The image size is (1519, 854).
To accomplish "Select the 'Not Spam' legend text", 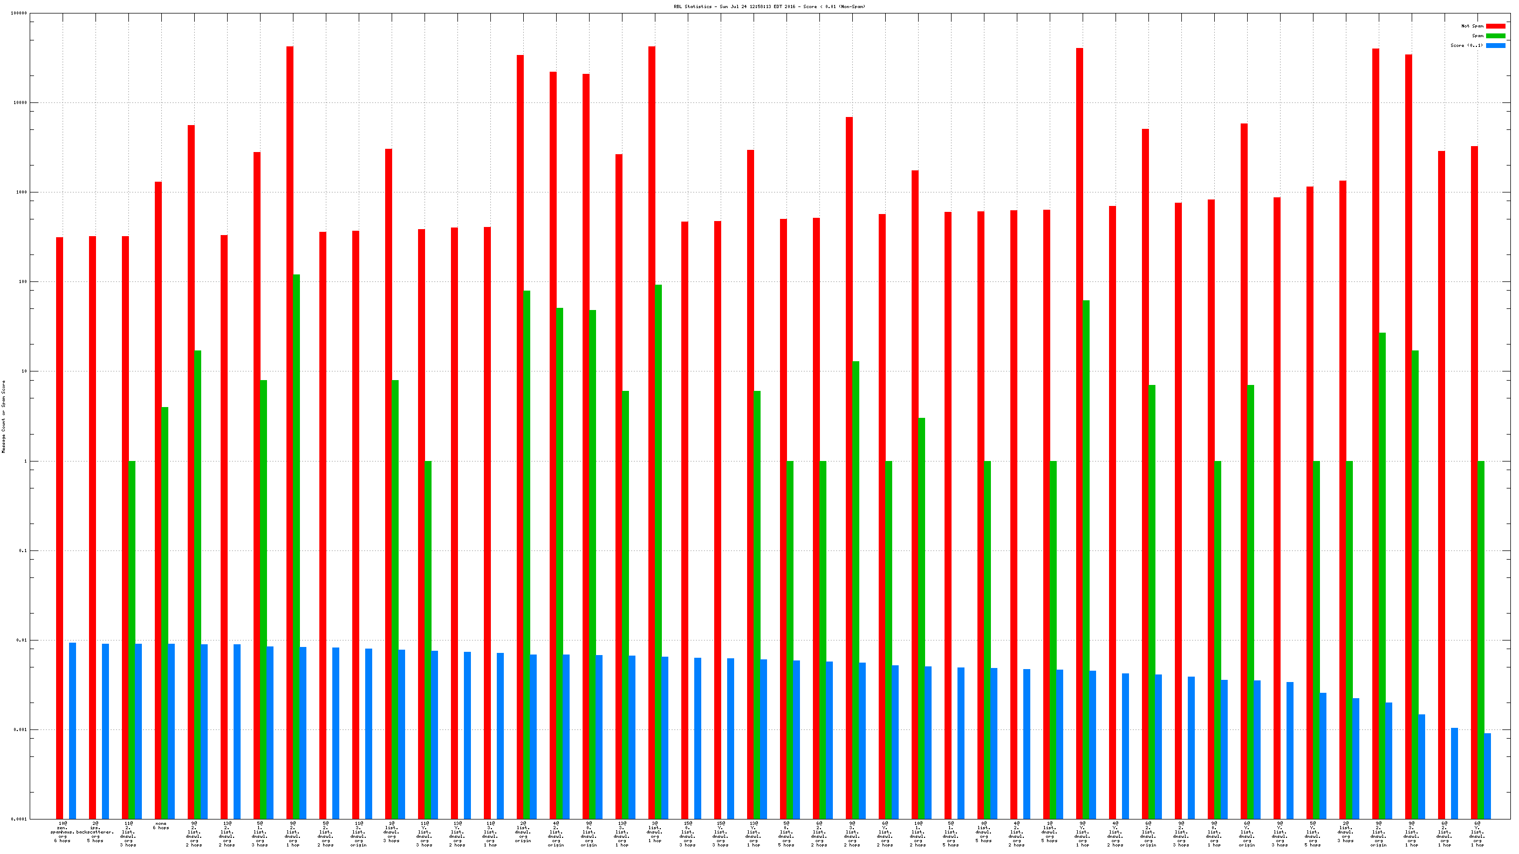I will pos(1472,26).
